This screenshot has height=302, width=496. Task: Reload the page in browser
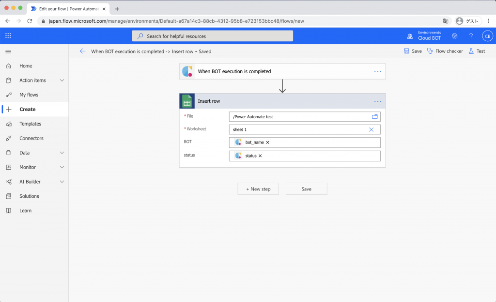30,21
